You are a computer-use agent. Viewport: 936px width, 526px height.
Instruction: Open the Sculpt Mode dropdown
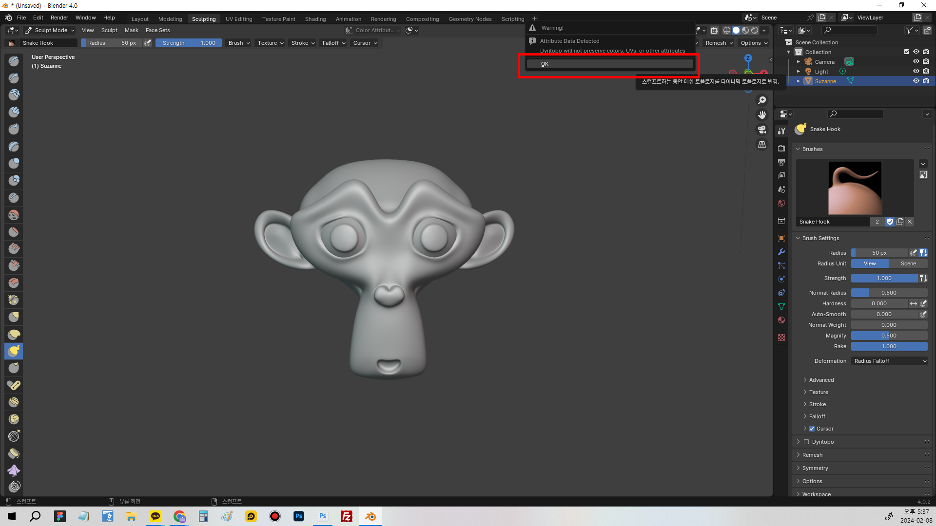point(49,30)
